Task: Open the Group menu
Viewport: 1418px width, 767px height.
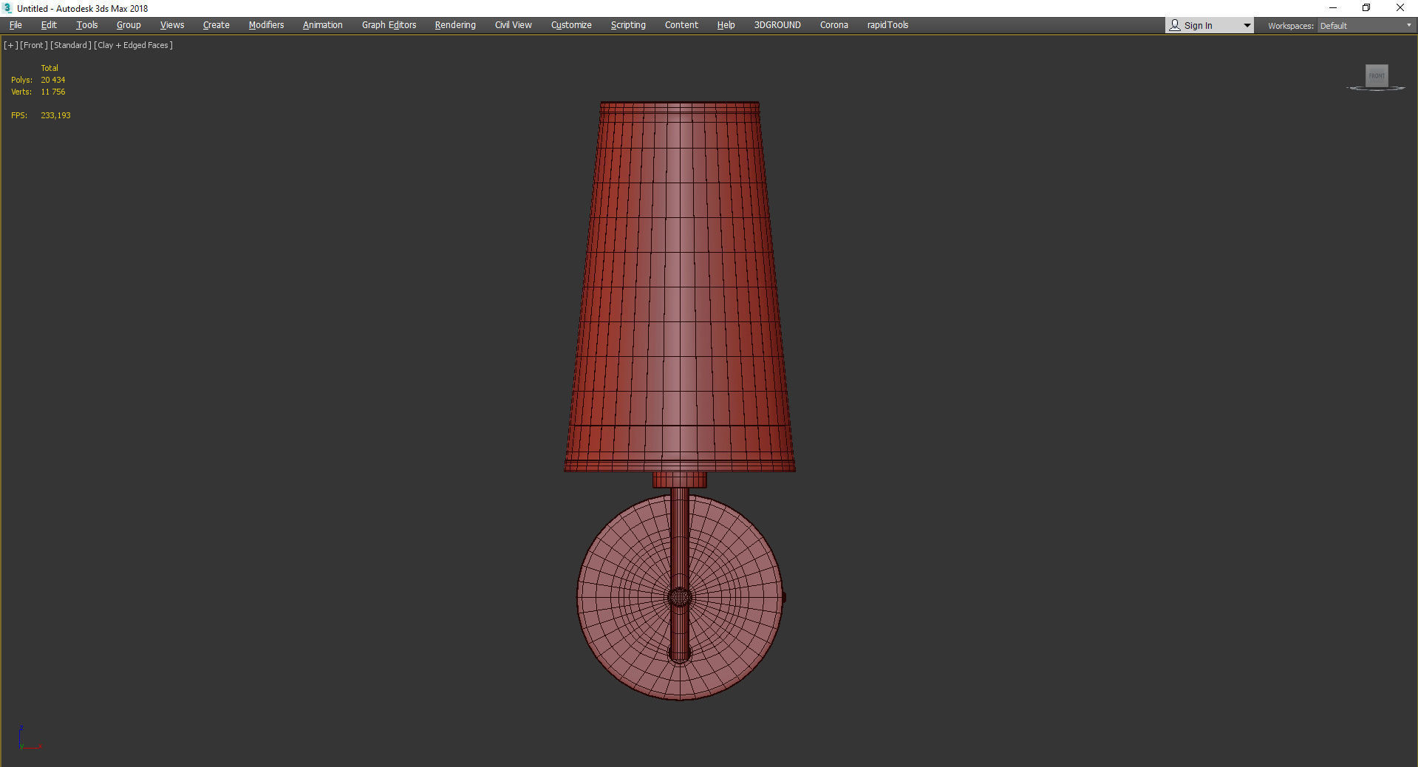Action: 129,25
